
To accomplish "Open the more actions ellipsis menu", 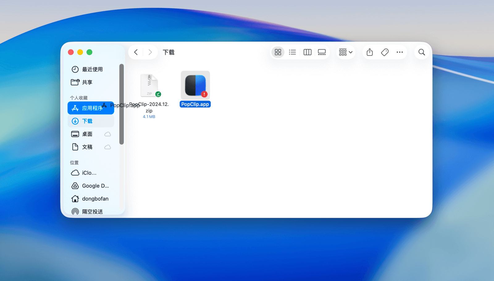I will coord(400,52).
